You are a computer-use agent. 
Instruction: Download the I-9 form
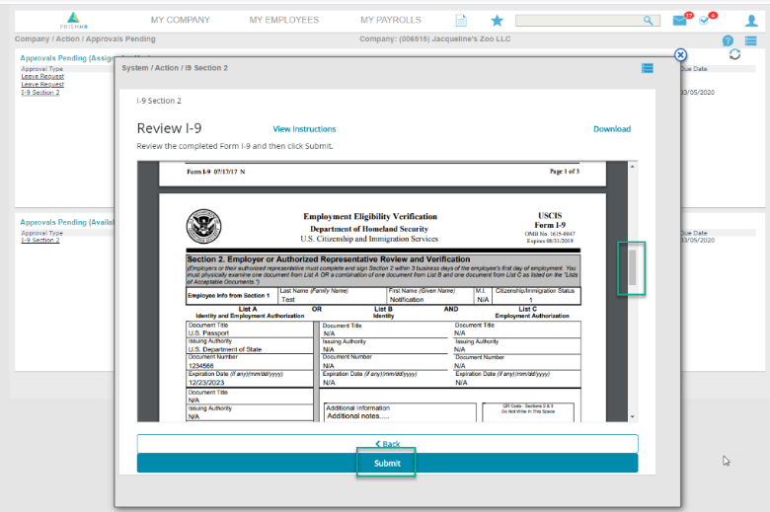612,129
